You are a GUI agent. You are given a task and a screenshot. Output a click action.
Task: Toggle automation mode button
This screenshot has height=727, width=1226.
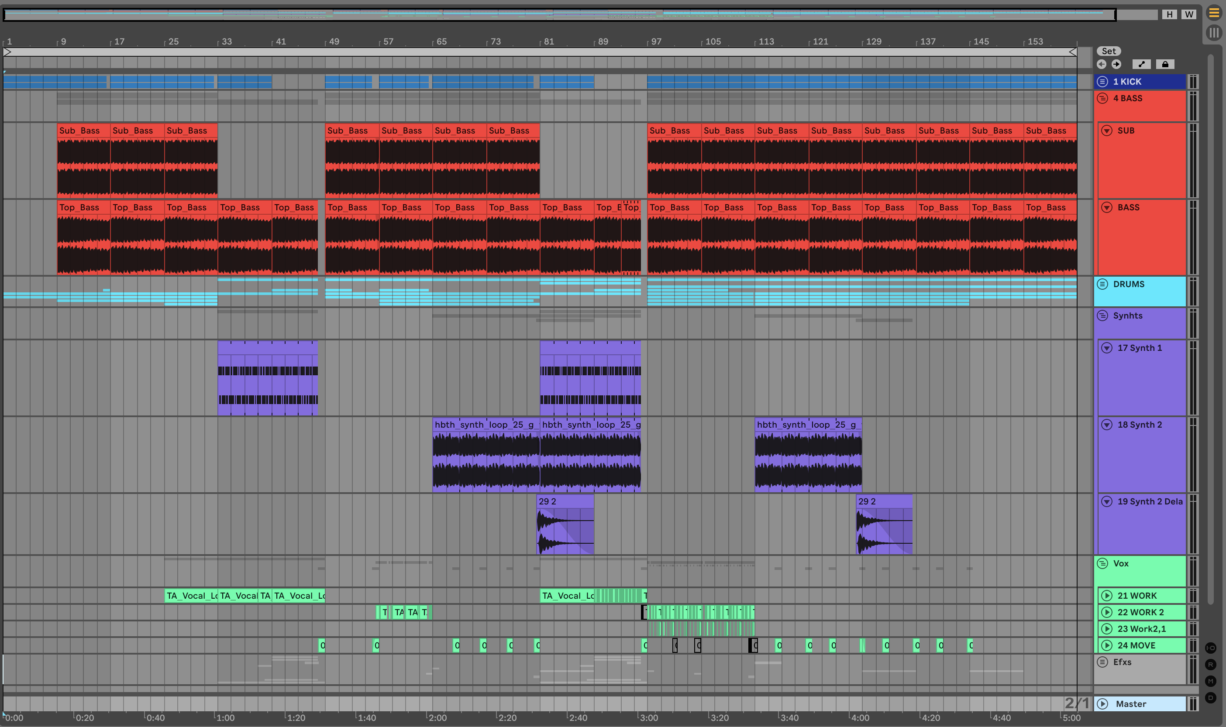click(1141, 64)
